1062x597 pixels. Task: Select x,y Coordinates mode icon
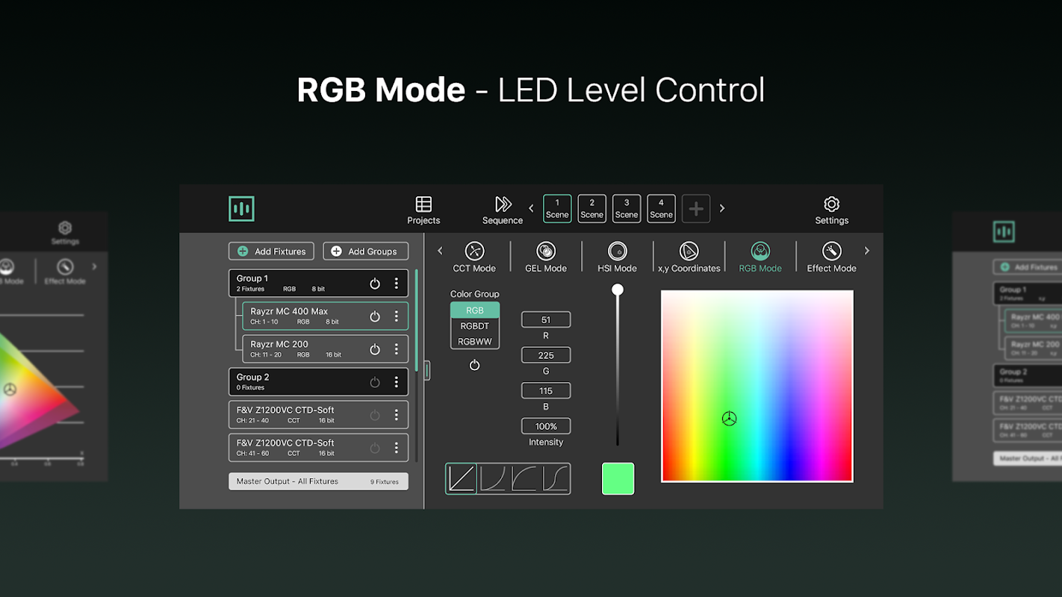click(689, 251)
